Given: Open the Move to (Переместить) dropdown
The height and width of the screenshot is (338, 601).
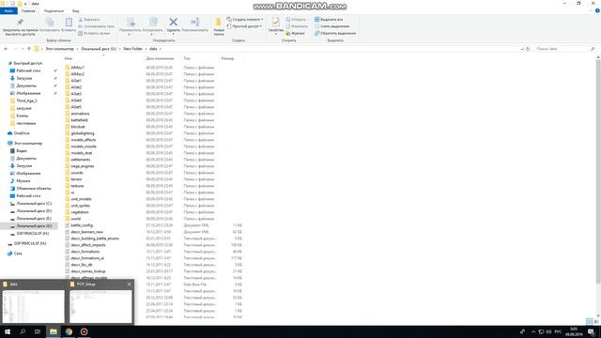Looking at the screenshot, I should [x=131, y=26].
